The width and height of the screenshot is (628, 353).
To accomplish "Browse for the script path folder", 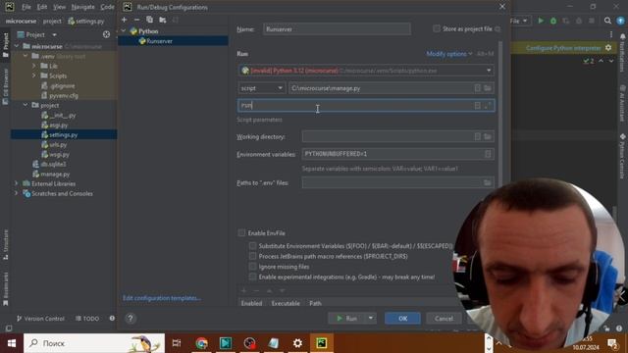I will tap(488, 88).
